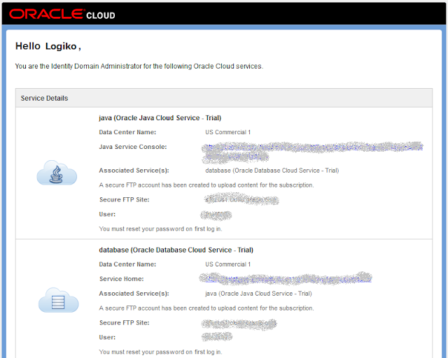Viewport: 448px width, 358px height.
Task: Click 'You must reset your password' note under database
Action: [160, 352]
